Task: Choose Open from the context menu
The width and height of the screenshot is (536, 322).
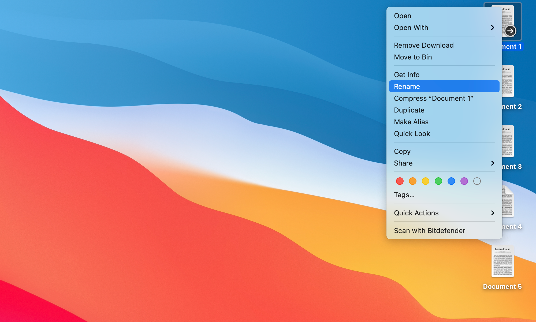Action: pyautogui.click(x=444, y=16)
